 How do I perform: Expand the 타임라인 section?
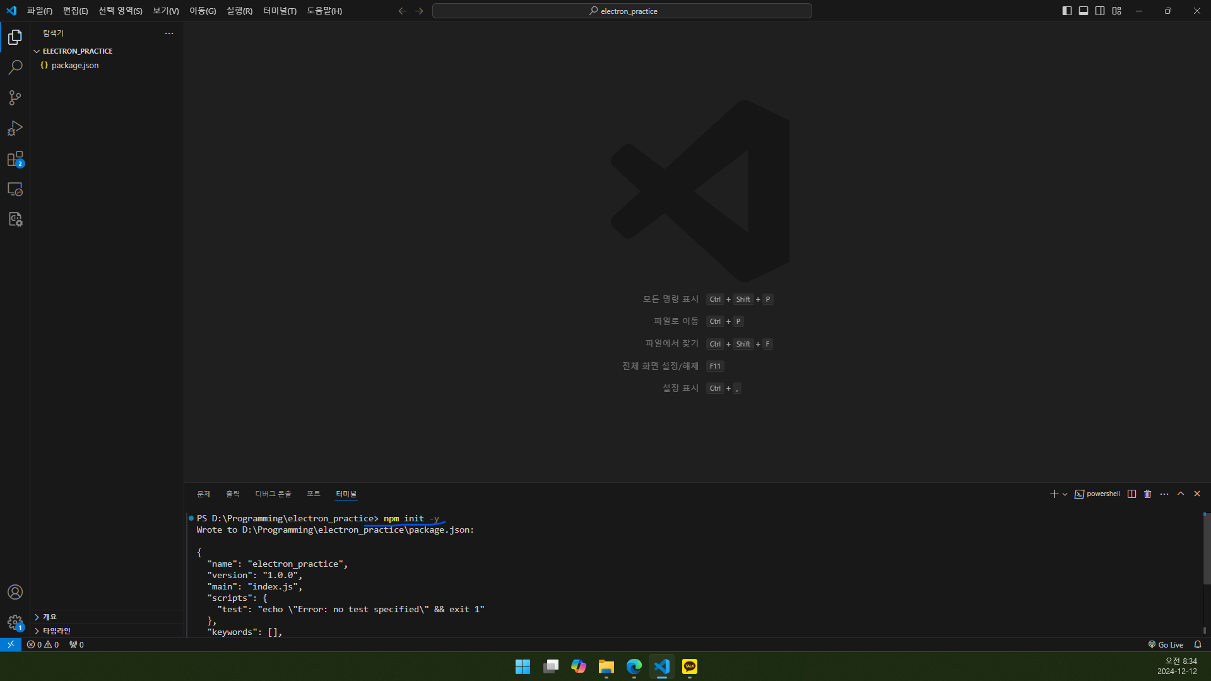(107, 631)
